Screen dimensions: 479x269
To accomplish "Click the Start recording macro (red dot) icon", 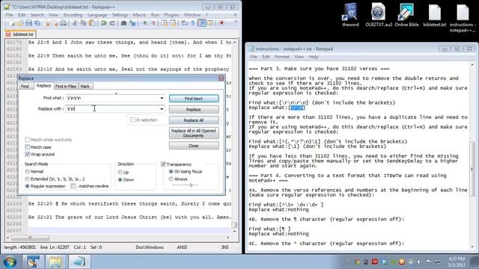I will tap(222, 23).
